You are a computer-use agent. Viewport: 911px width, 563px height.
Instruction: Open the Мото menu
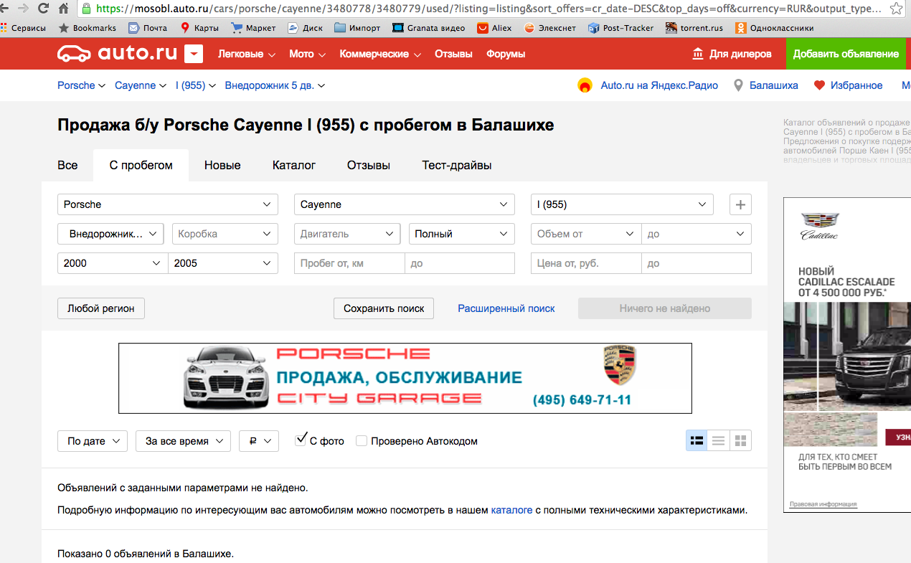[308, 54]
